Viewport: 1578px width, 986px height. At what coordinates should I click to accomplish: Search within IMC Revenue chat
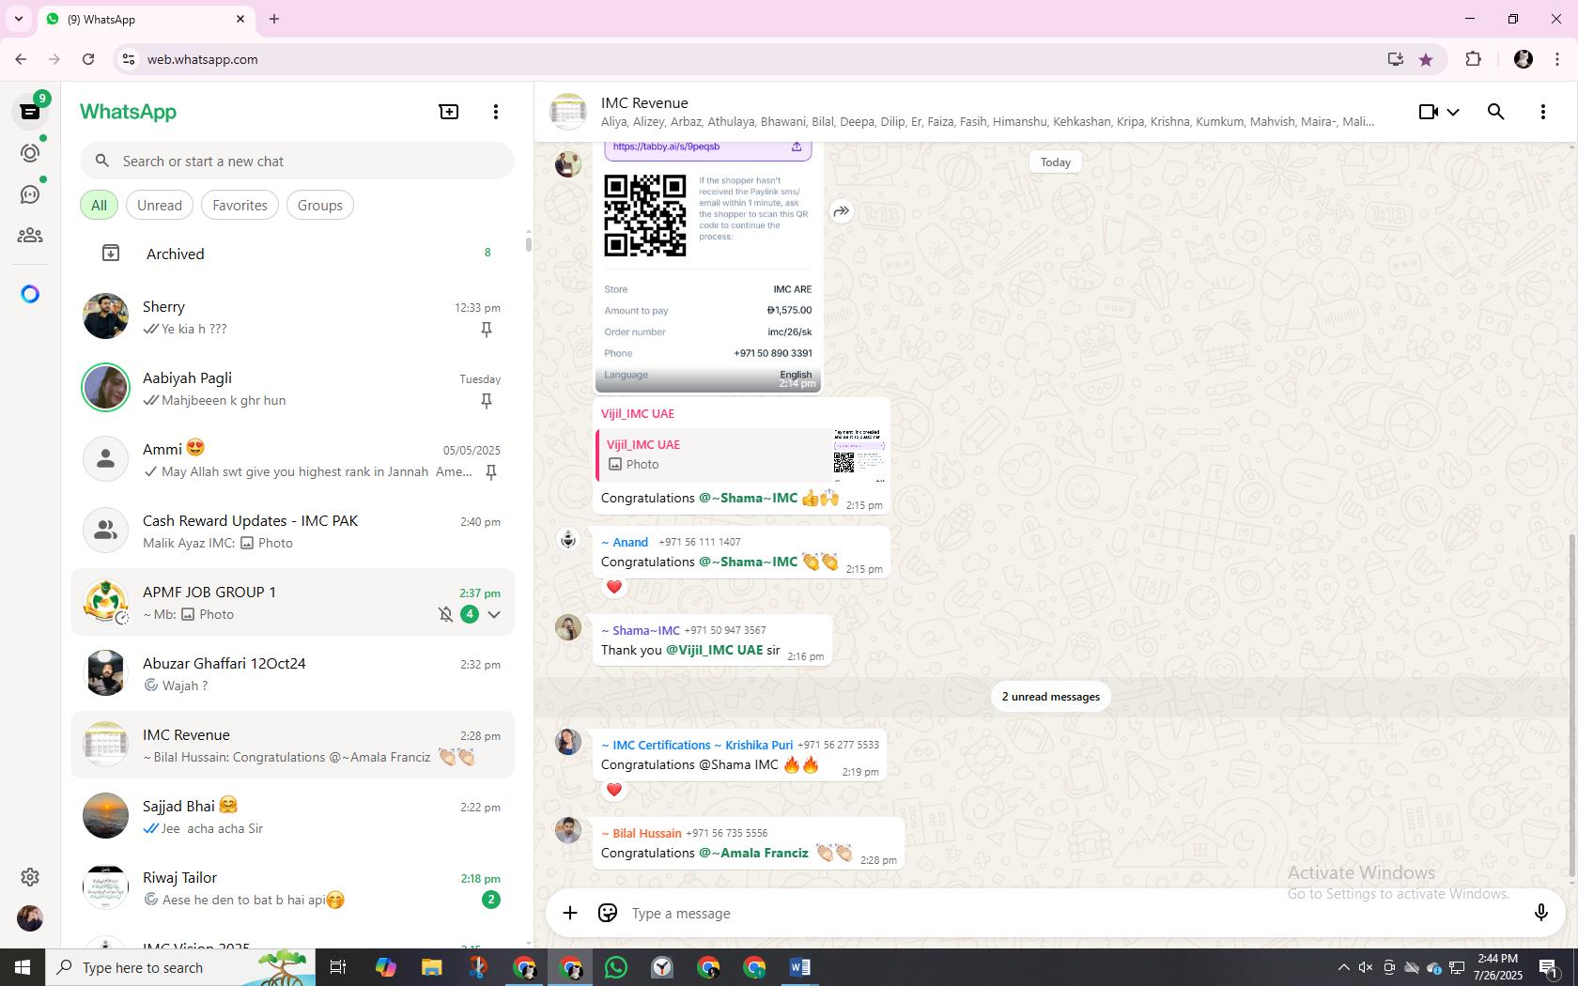tap(1496, 112)
